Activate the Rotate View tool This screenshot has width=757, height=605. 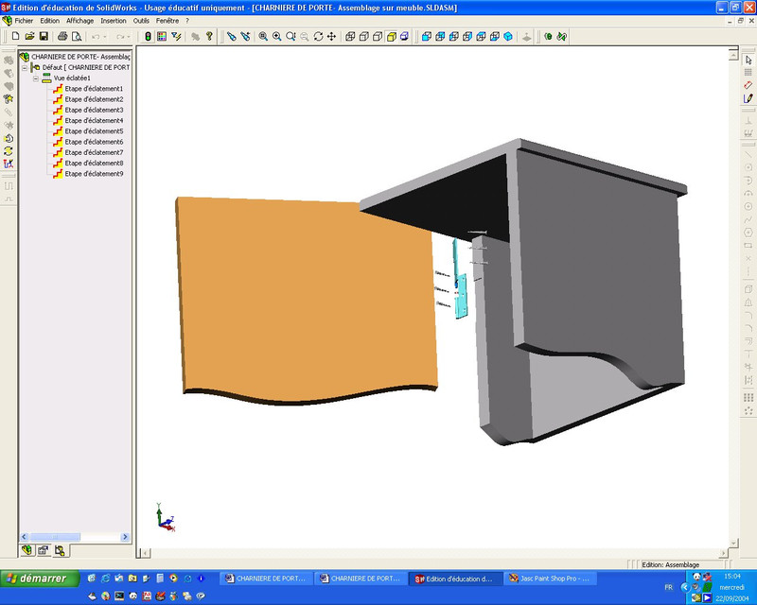click(x=319, y=36)
